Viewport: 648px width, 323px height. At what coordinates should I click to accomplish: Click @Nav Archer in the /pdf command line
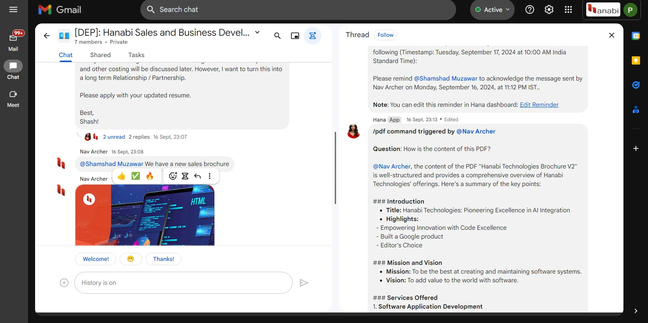[x=476, y=131]
